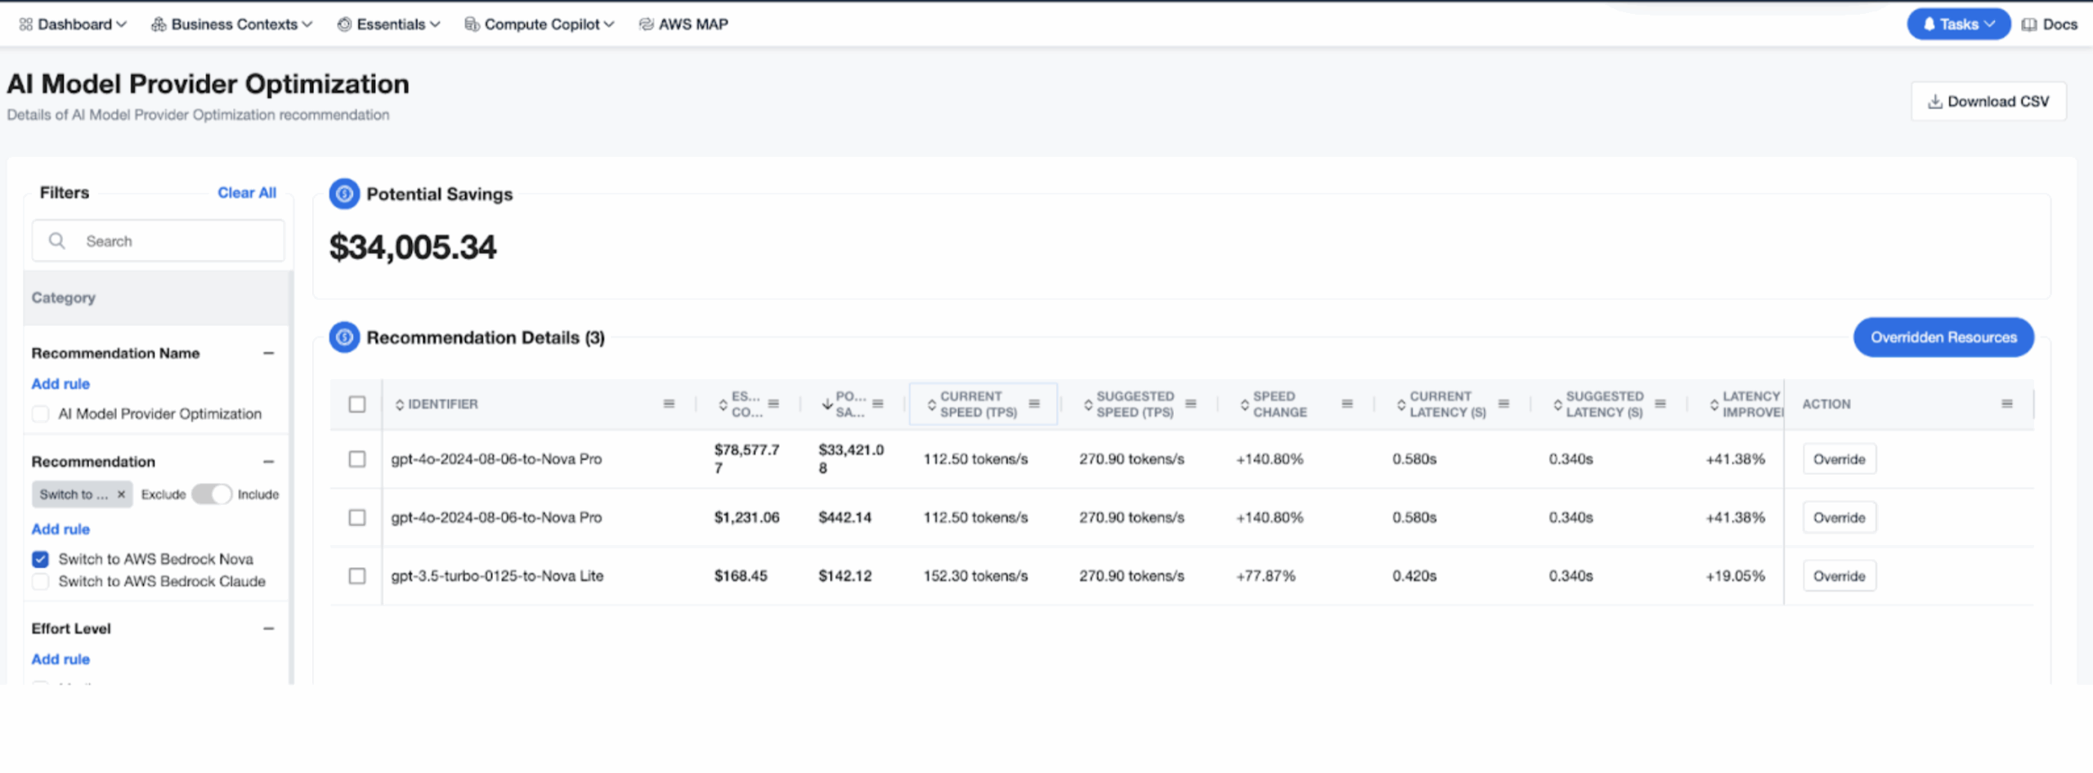This screenshot has width=2093, height=773.
Task: Go to AWS MAP
Action: [683, 25]
